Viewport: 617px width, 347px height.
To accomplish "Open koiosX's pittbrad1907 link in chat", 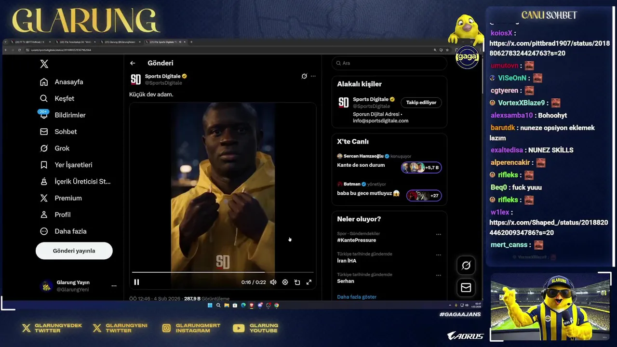I will coord(550,48).
